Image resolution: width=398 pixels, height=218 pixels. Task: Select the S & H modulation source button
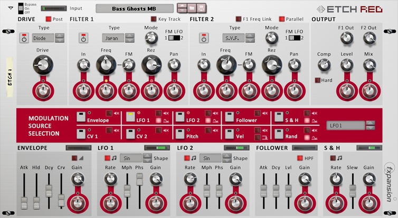click(x=279, y=117)
